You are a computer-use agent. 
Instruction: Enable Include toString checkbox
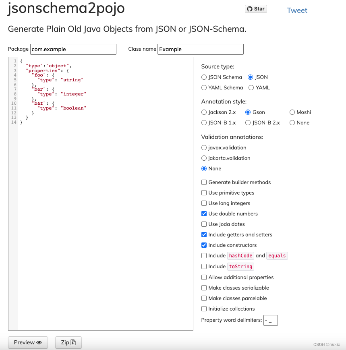click(204, 267)
